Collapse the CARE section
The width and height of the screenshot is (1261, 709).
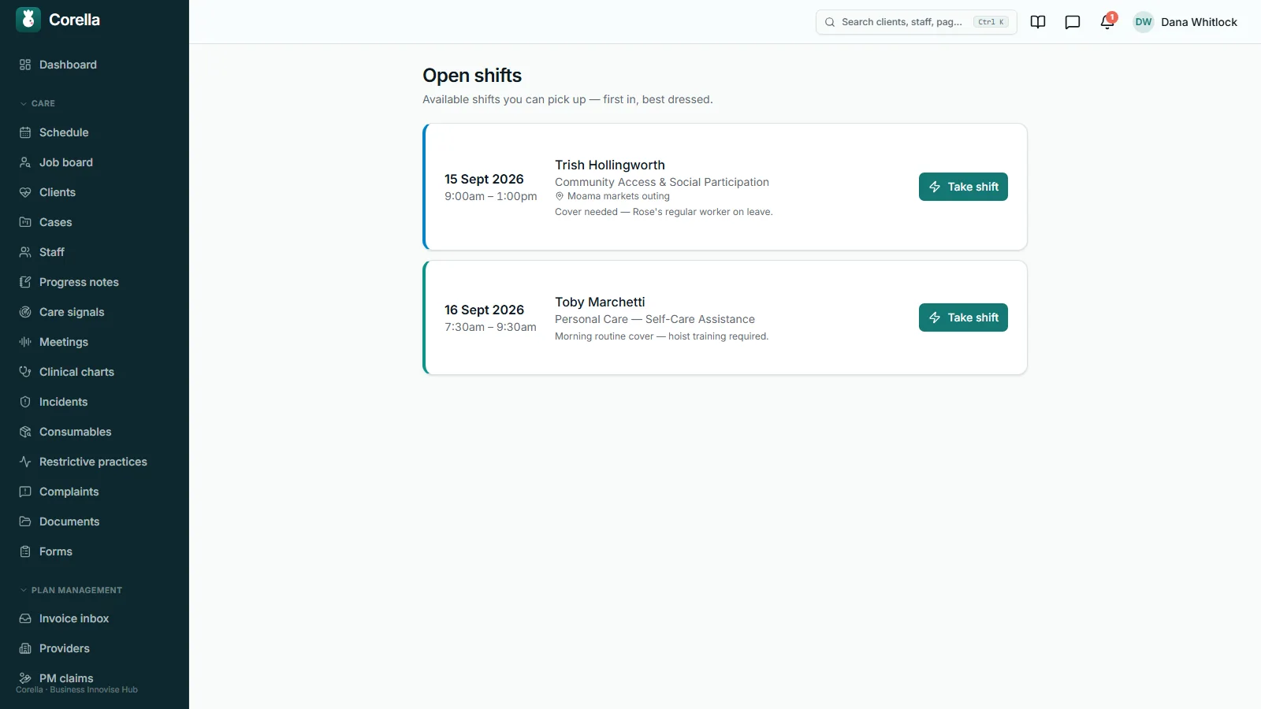coord(38,103)
